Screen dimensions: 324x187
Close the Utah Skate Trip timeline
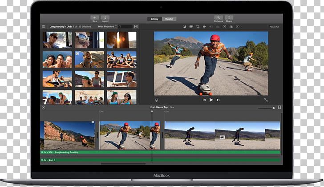[x=44, y=107]
